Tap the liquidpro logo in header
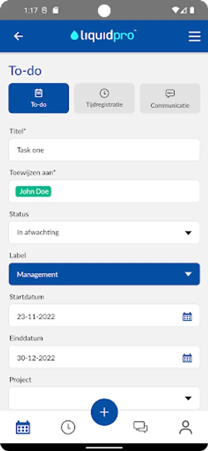Viewport: 208px width, 451px height. (103, 36)
